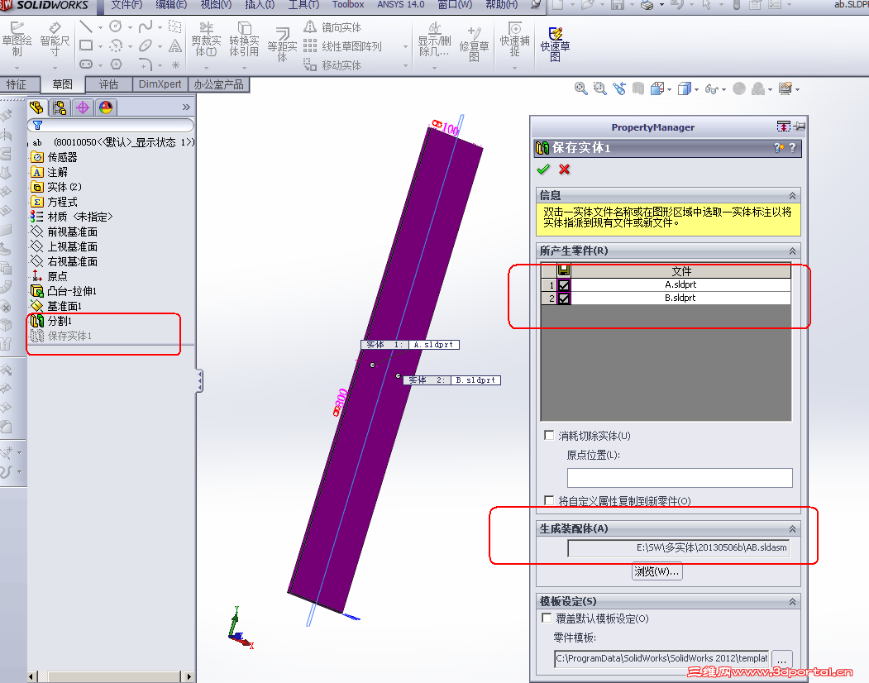Open the Toolbox menu

[x=348, y=5]
